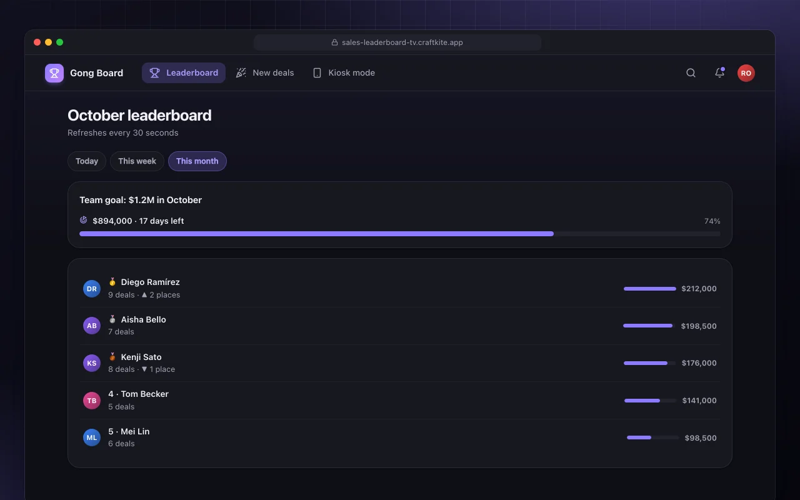800x500 pixels.
Task: Click the $98,500 sales amount
Action: pyautogui.click(x=701, y=437)
